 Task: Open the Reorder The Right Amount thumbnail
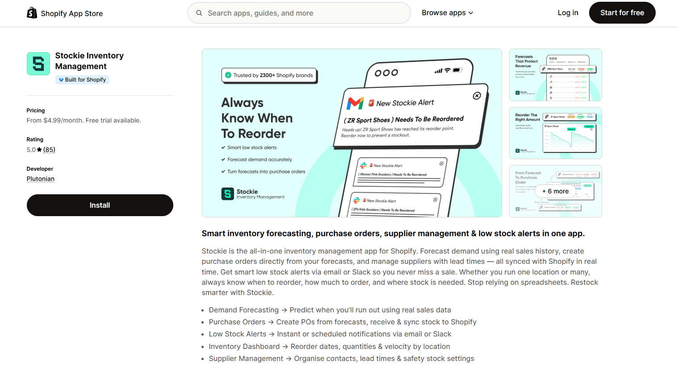[556, 133]
